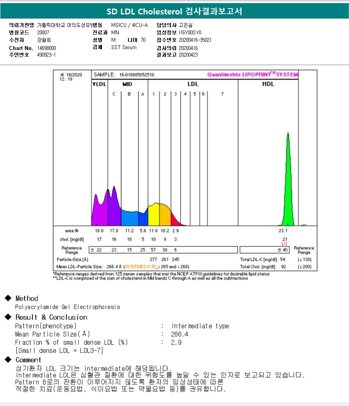349x406 pixels.
Task: Click hospital code value 20007
Action: point(43,33)
